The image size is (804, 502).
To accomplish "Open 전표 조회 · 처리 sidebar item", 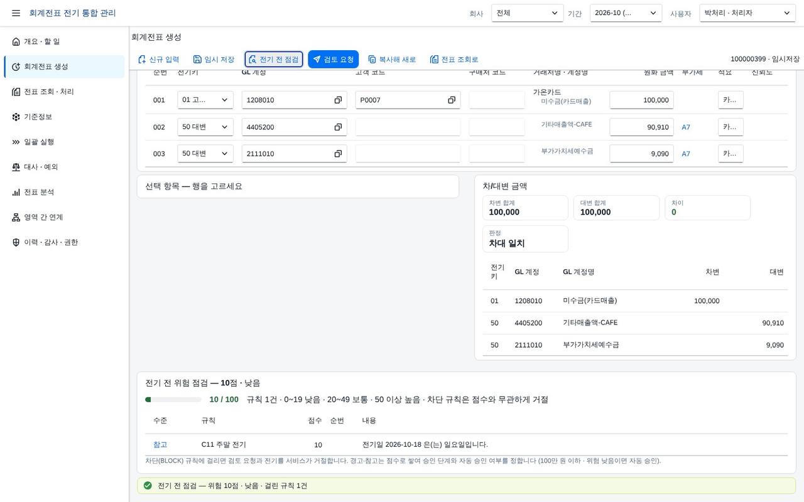I will (64, 92).
